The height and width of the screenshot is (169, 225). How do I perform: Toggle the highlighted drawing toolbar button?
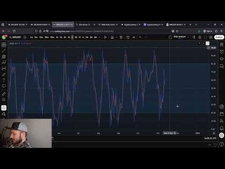(4, 108)
